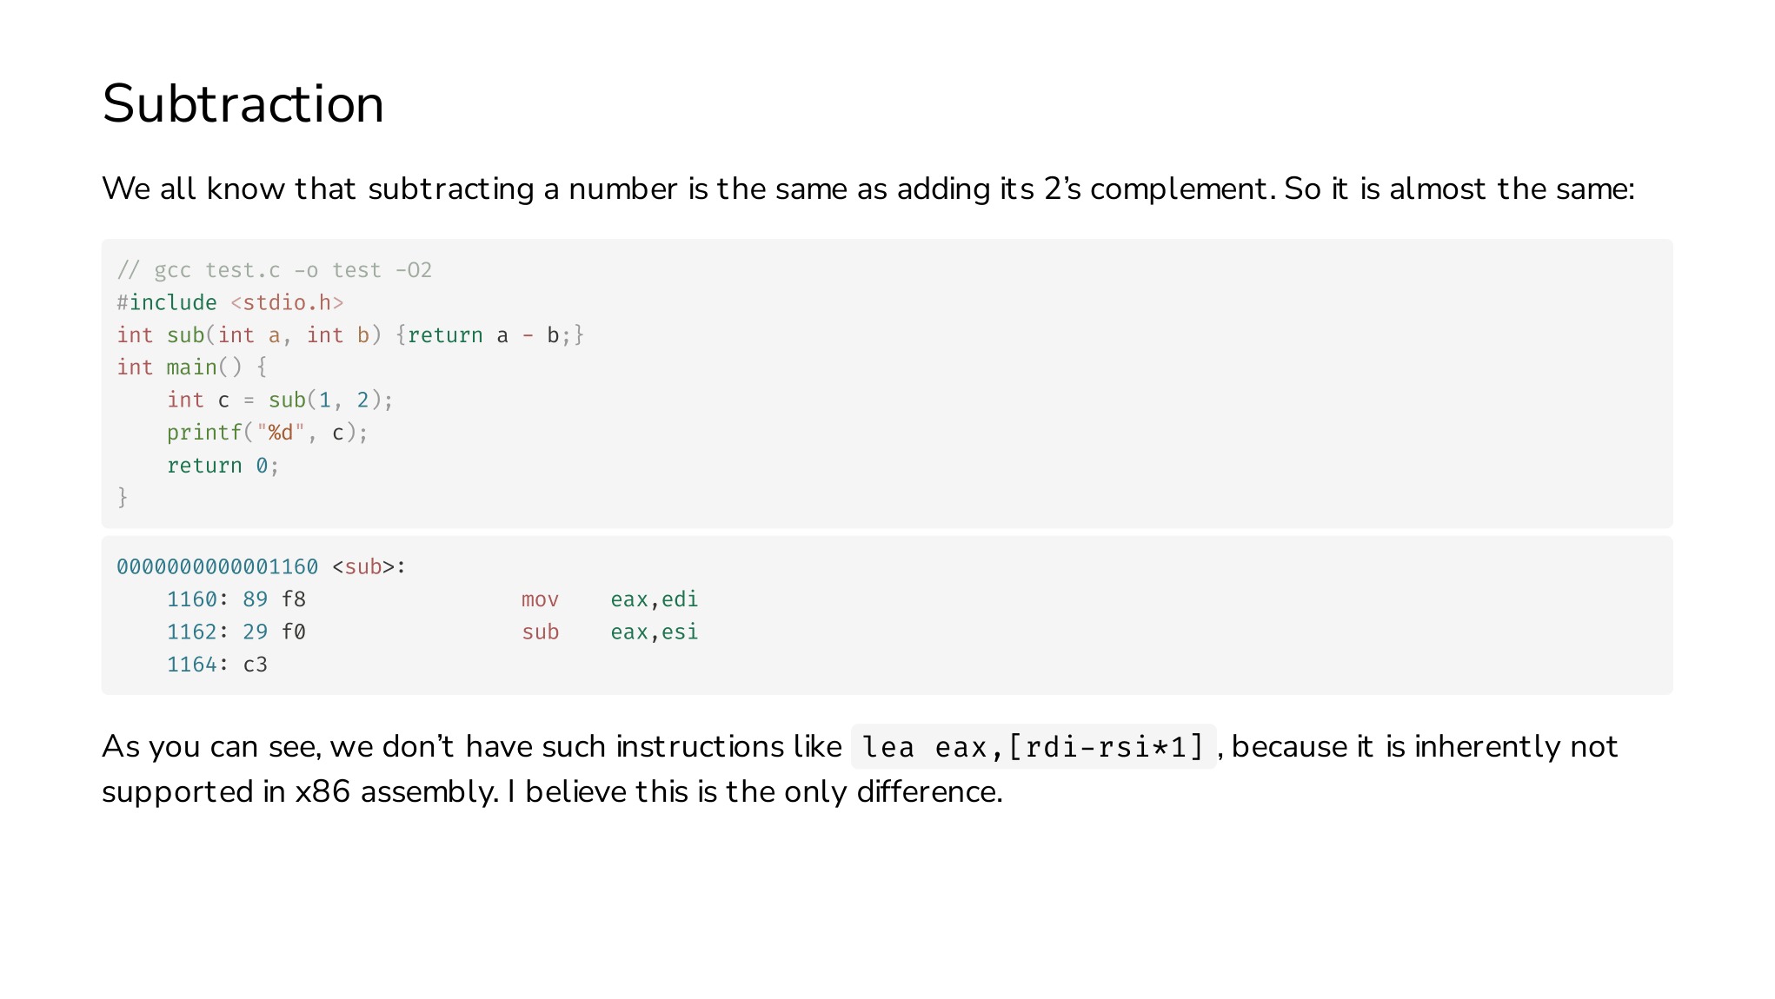Screen dimensions: 1775x999
Task: Click the sub instruction mnemonic in disassembly
Action: (540, 632)
